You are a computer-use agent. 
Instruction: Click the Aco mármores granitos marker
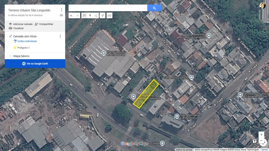tap(133, 97)
